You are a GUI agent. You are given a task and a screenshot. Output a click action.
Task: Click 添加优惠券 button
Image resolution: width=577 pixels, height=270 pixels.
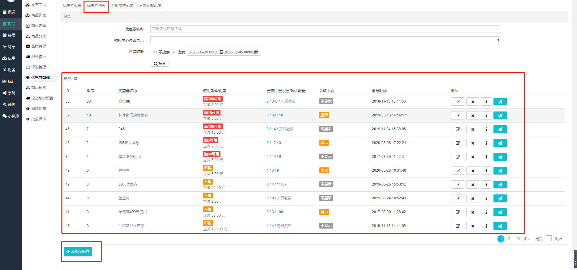pyautogui.click(x=78, y=252)
